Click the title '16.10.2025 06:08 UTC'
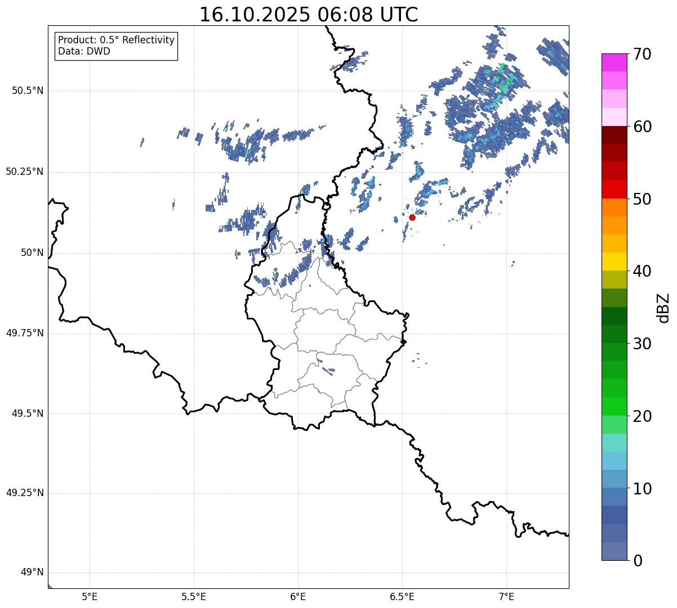 [309, 15]
